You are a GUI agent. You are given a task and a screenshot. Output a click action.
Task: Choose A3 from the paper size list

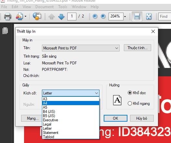[71, 99]
